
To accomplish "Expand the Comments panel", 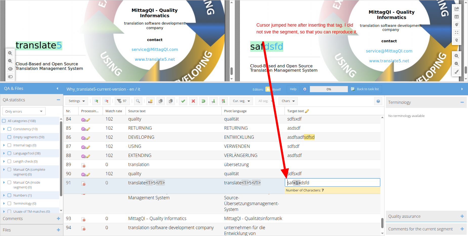I will (x=58, y=219).
